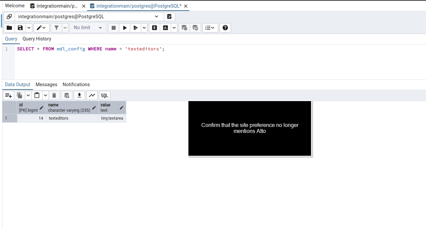Open the Paste options dropdown arrow
The width and height of the screenshot is (426, 229).
46,95
